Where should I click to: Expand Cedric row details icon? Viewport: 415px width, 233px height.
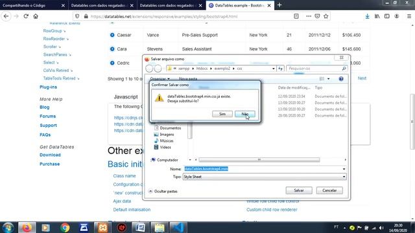pyautogui.click(x=112, y=63)
